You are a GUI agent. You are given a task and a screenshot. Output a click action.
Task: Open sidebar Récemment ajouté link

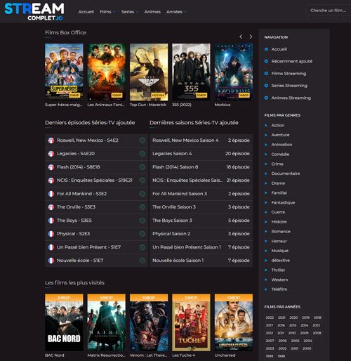click(291, 61)
